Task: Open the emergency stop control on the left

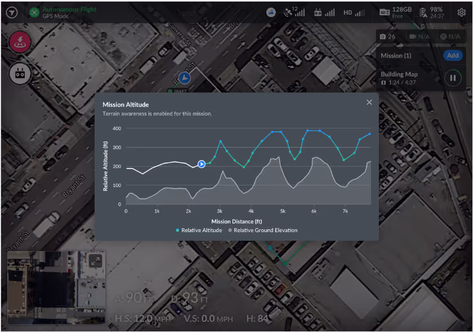Action: (20, 42)
